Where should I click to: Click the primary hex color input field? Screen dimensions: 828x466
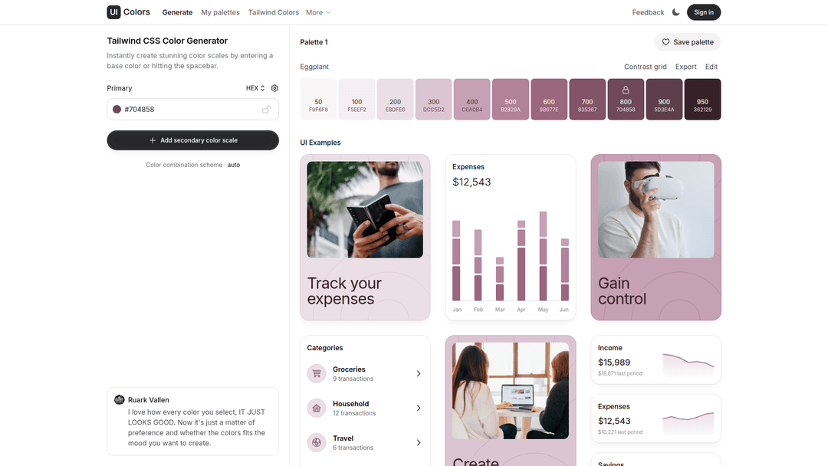192,110
